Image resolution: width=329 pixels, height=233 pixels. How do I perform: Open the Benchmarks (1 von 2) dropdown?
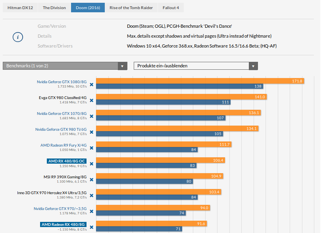pos(65,66)
